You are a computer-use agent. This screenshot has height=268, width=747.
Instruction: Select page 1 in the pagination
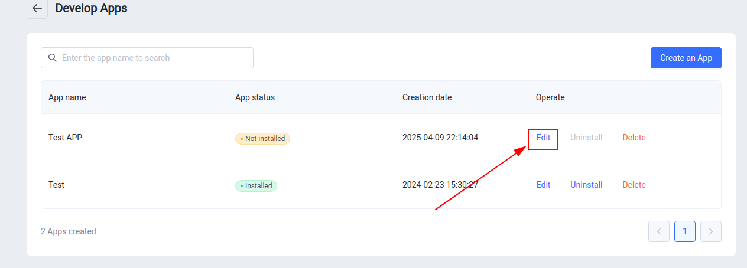click(x=684, y=231)
